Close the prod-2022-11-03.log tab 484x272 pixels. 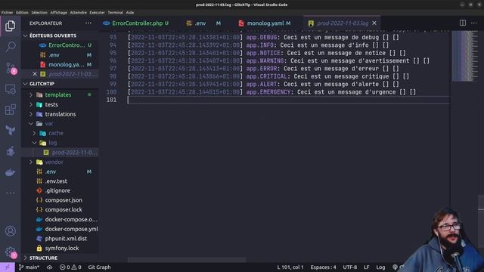click(x=374, y=23)
